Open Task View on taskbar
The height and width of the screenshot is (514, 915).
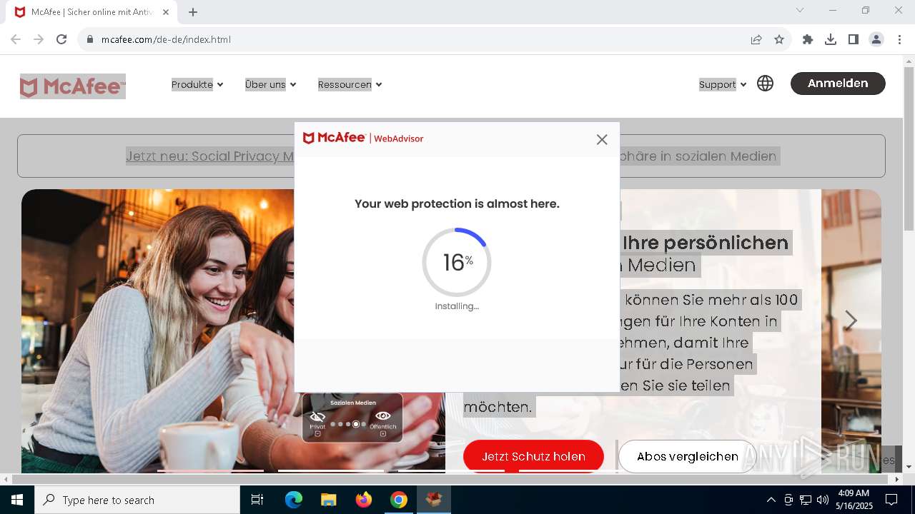click(x=257, y=500)
